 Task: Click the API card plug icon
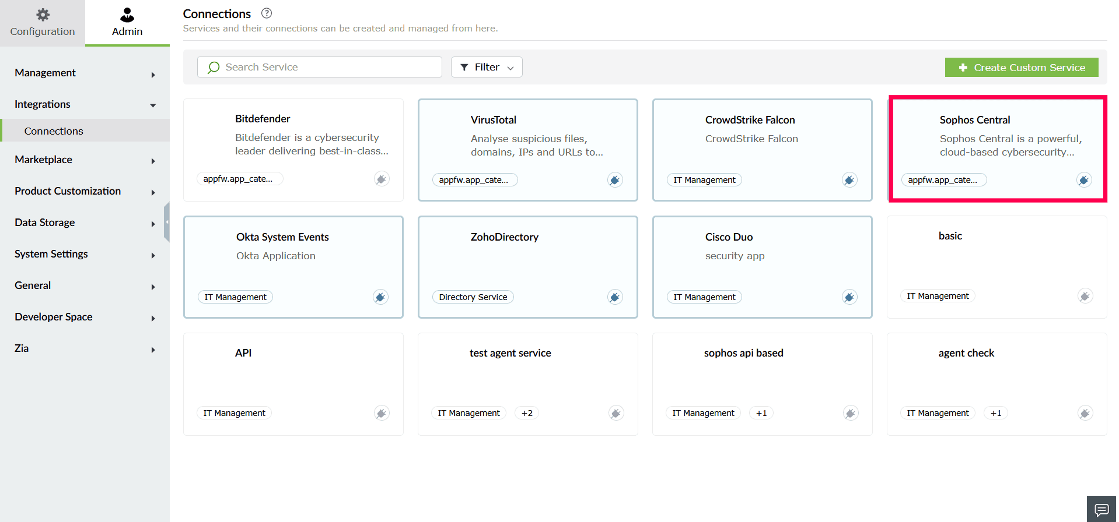point(382,413)
